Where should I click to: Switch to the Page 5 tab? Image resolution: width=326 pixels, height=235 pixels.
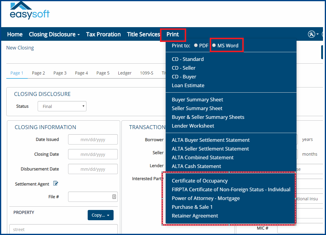(x=103, y=73)
